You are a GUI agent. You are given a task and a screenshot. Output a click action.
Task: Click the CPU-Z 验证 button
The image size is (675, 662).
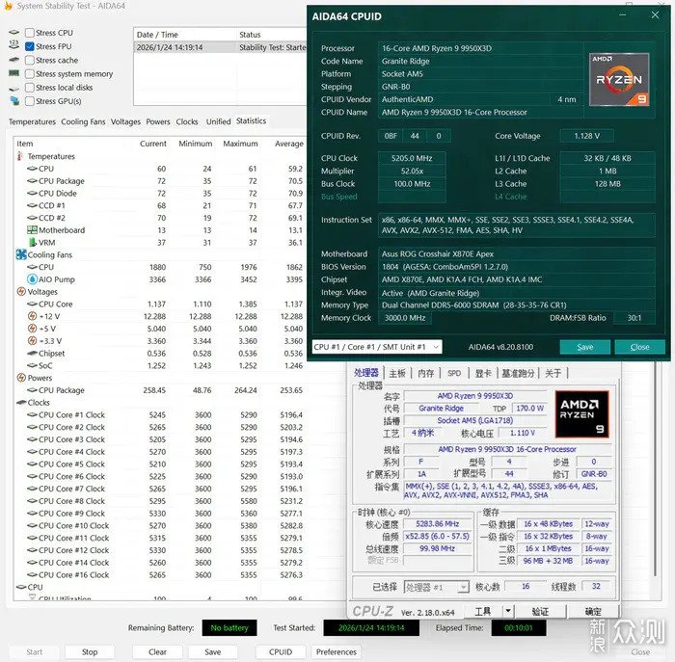pyautogui.click(x=540, y=611)
